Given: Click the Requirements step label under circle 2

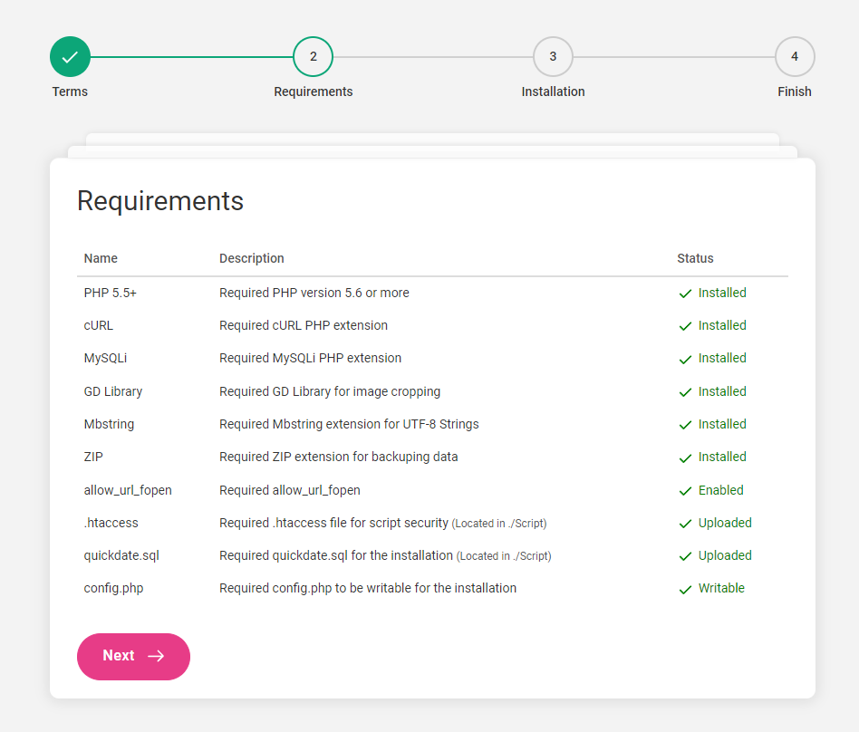Looking at the screenshot, I should [313, 91].
